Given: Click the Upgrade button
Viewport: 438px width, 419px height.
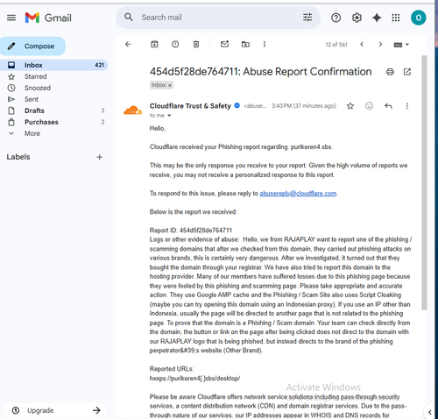Looking at the screenshot, I should point(54,410).
